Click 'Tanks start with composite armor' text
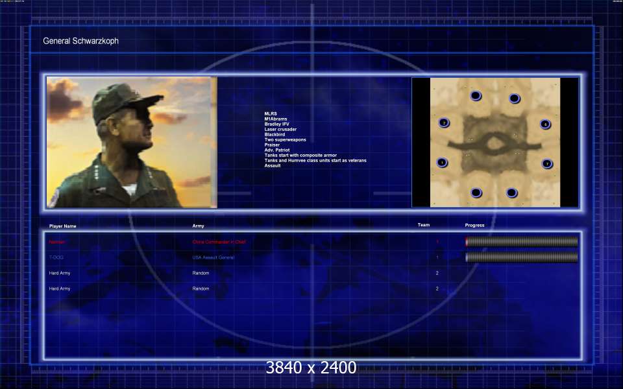Viewport: 623px width, 389px height. 300,155
